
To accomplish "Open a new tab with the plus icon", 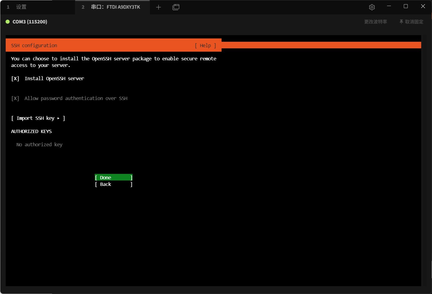I will (x=159, y=7).
